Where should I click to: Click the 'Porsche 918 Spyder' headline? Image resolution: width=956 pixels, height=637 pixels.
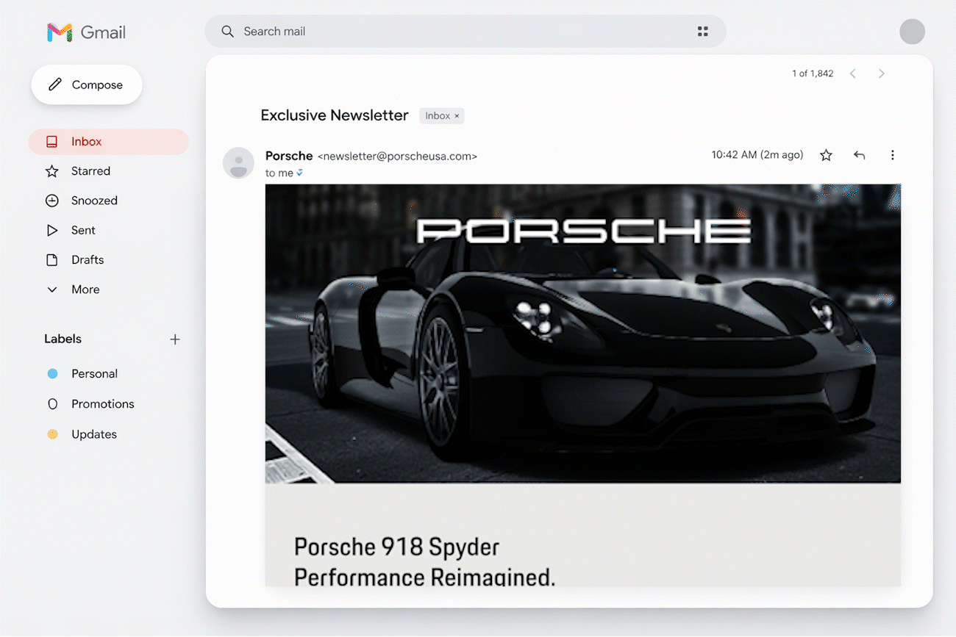(x=396, y=547)
